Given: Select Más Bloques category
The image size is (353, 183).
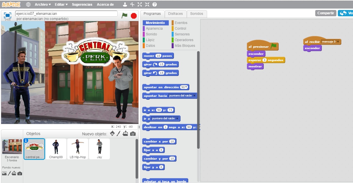Looking at the screenshot, I should 185,46.
